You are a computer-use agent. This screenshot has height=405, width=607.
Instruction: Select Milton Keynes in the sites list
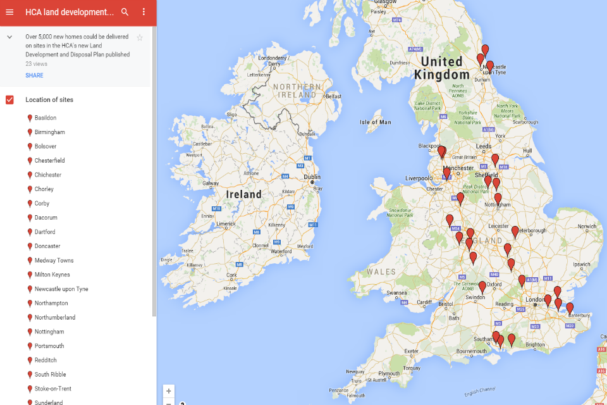[x=52, y=275]
